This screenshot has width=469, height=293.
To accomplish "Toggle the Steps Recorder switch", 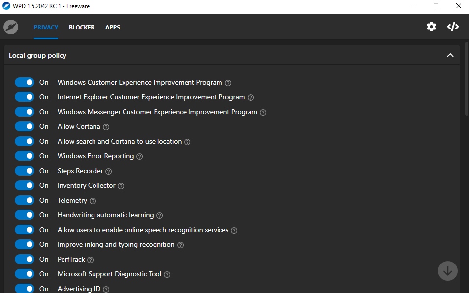I will 25,171.
